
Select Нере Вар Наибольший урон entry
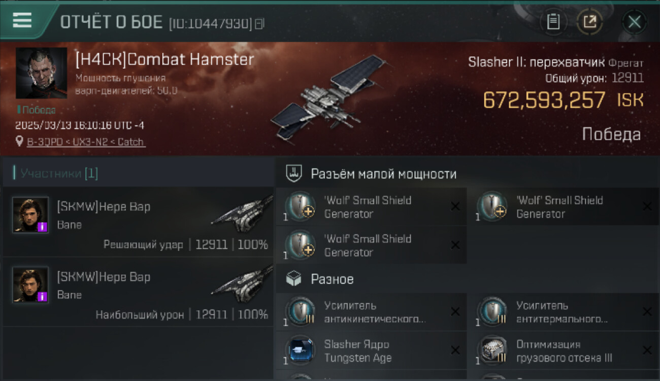click(138, 292)
